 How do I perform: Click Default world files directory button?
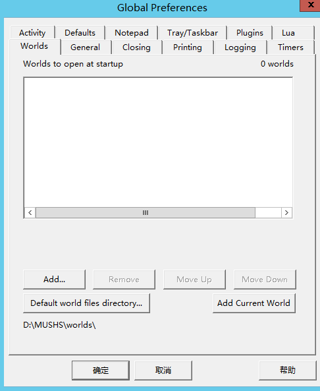86,303
